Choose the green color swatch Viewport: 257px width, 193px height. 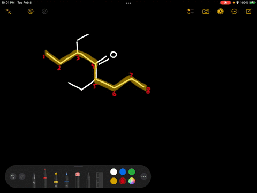pos(132,172)
